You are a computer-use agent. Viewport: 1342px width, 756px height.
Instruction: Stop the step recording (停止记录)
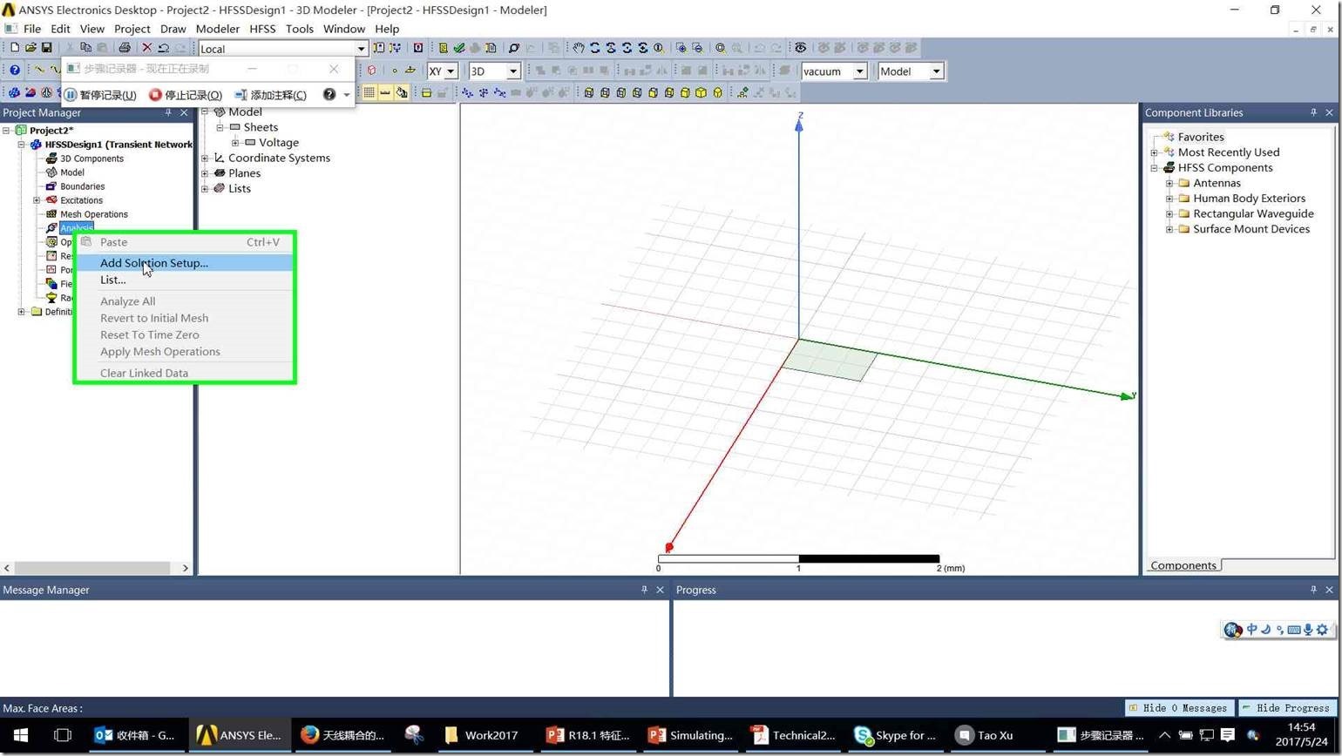click(186, 95)
